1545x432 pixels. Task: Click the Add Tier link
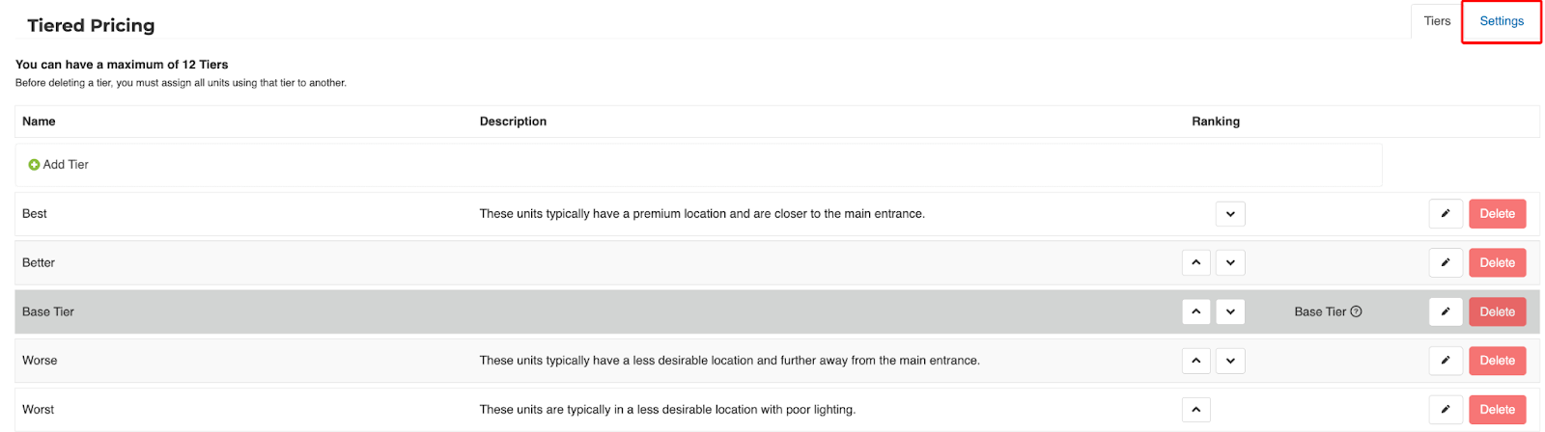(66, 165)
